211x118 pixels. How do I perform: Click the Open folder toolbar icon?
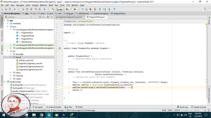[2, 9]
